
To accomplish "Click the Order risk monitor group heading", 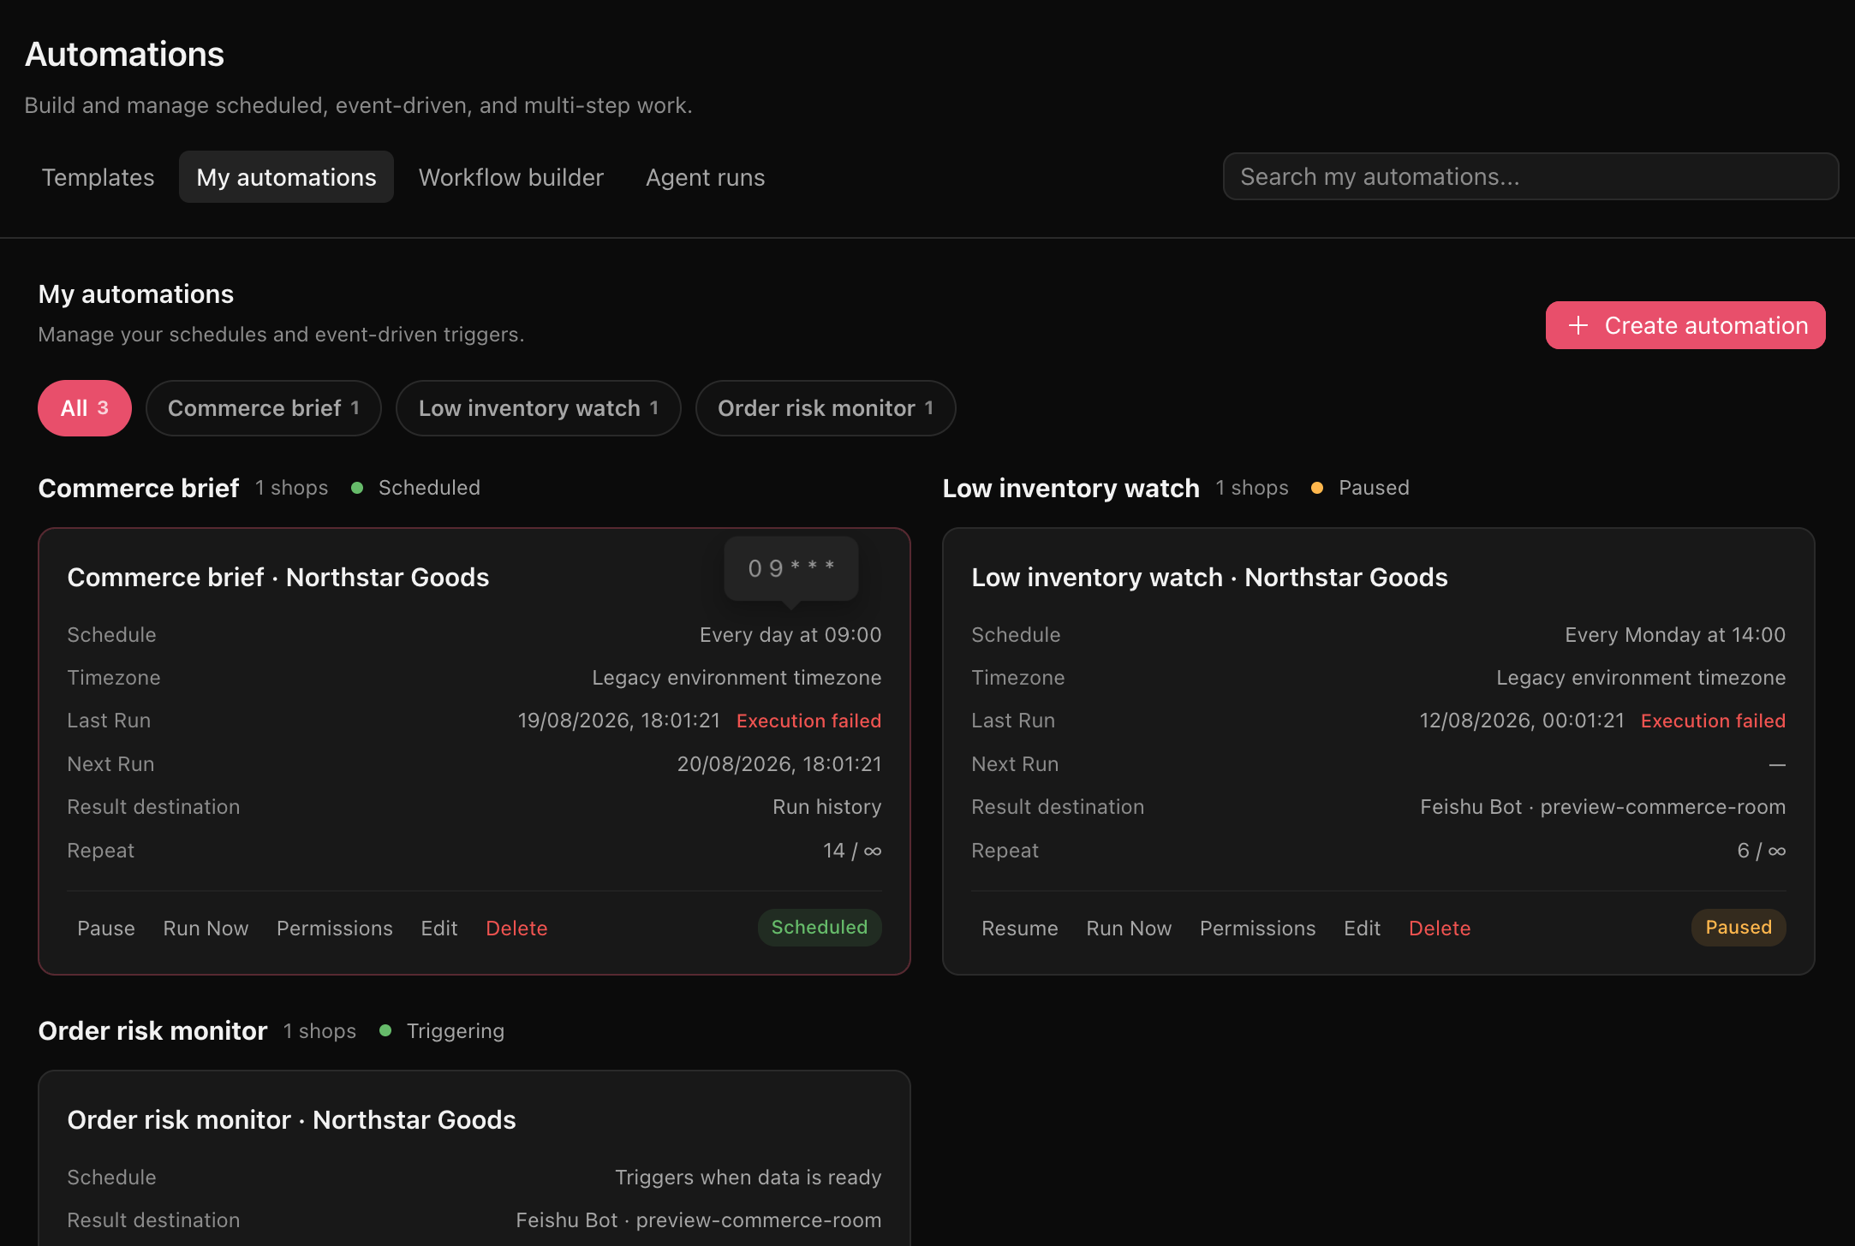I will [152, 1030].
